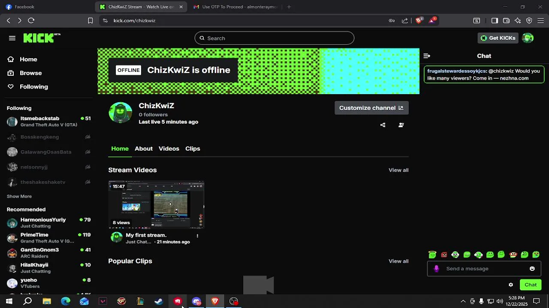This screenshot has width=549, height=308.
Task: Open Brave VPN shield icon
Action: 529,21
